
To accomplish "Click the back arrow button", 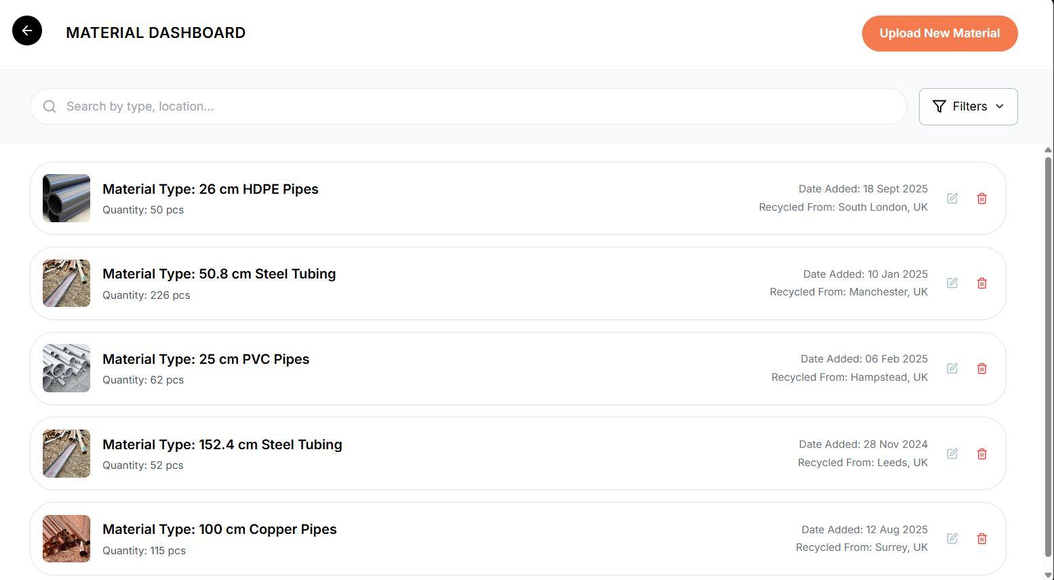I will pos(27,30).
